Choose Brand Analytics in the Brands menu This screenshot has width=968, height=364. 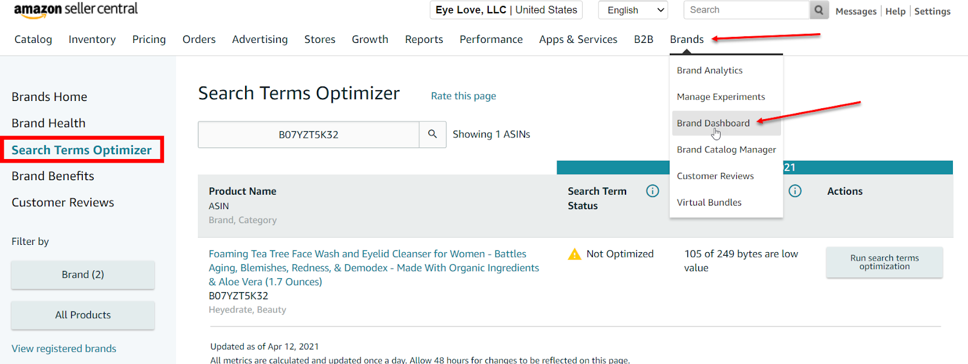pyautogui.click(x=709, y=71)
